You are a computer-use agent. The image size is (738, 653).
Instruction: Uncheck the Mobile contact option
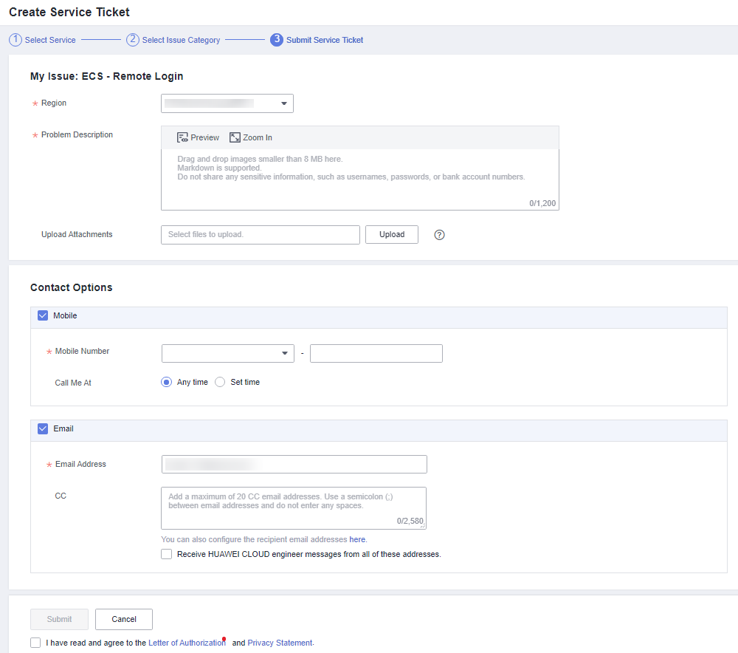click(43, 315)
